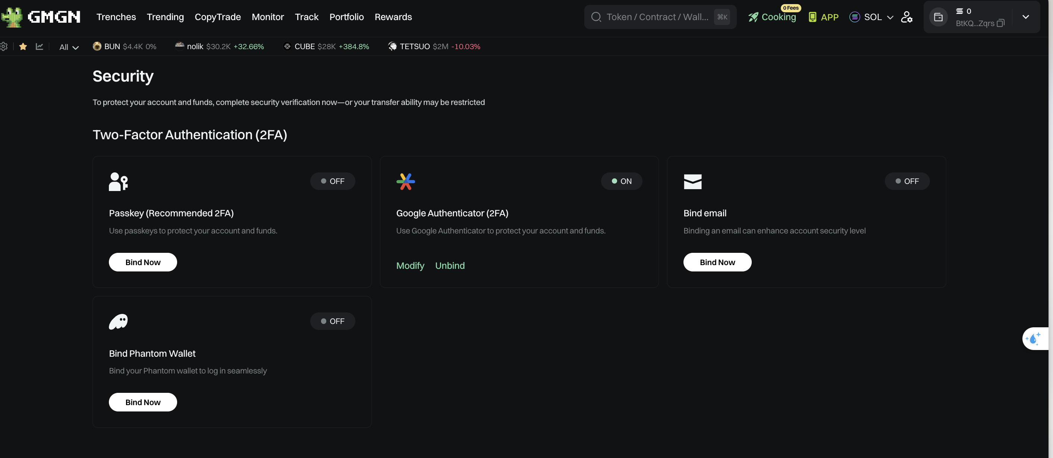Expand the wallet account chevron menu

coord(1025,17)
